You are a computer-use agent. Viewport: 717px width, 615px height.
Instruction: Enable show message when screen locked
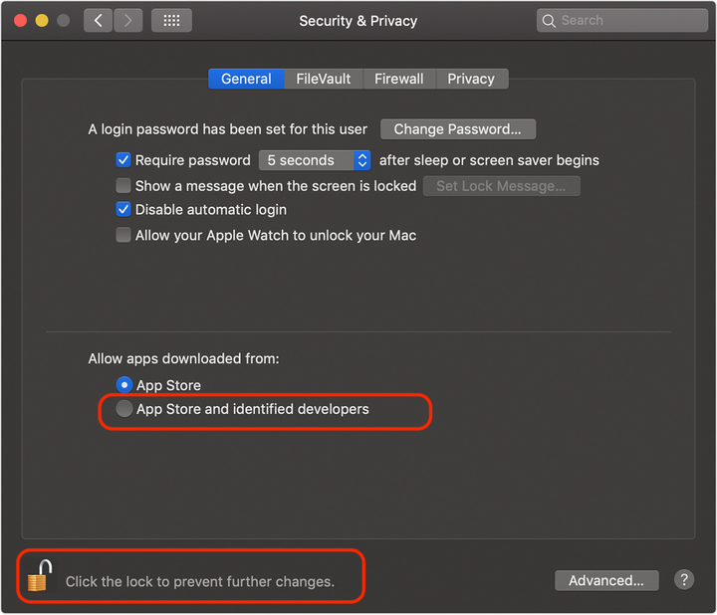[x=123, y=186]
